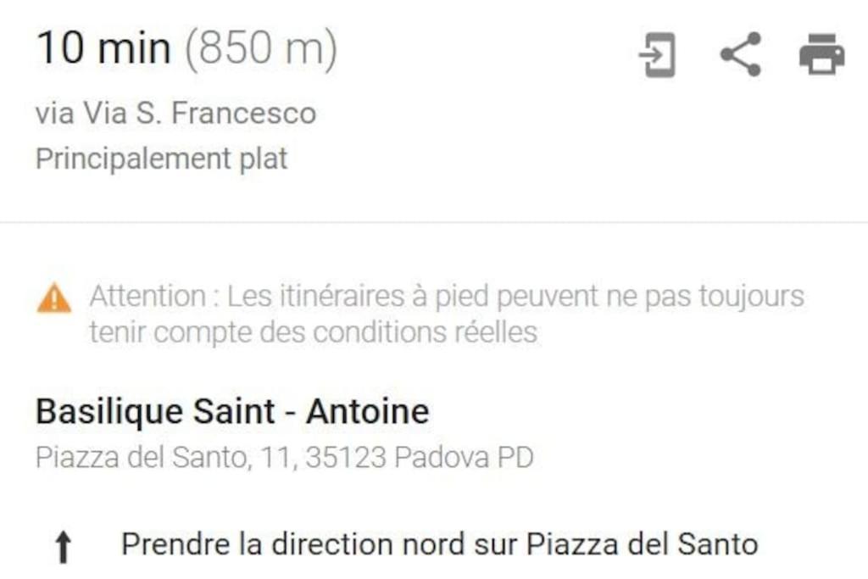
Task: Open the walking itinerary warning message
Action: (x=446, y=314)
